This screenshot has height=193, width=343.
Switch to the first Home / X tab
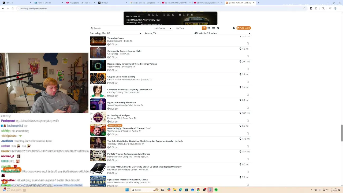coord(17,3)
